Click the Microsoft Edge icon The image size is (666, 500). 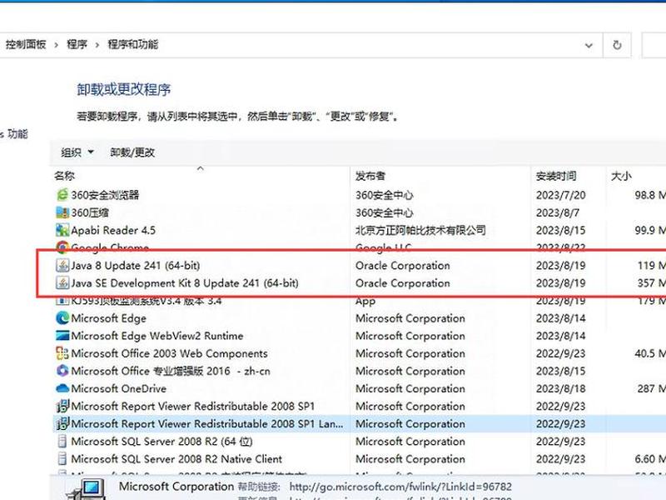click(62, 318)
